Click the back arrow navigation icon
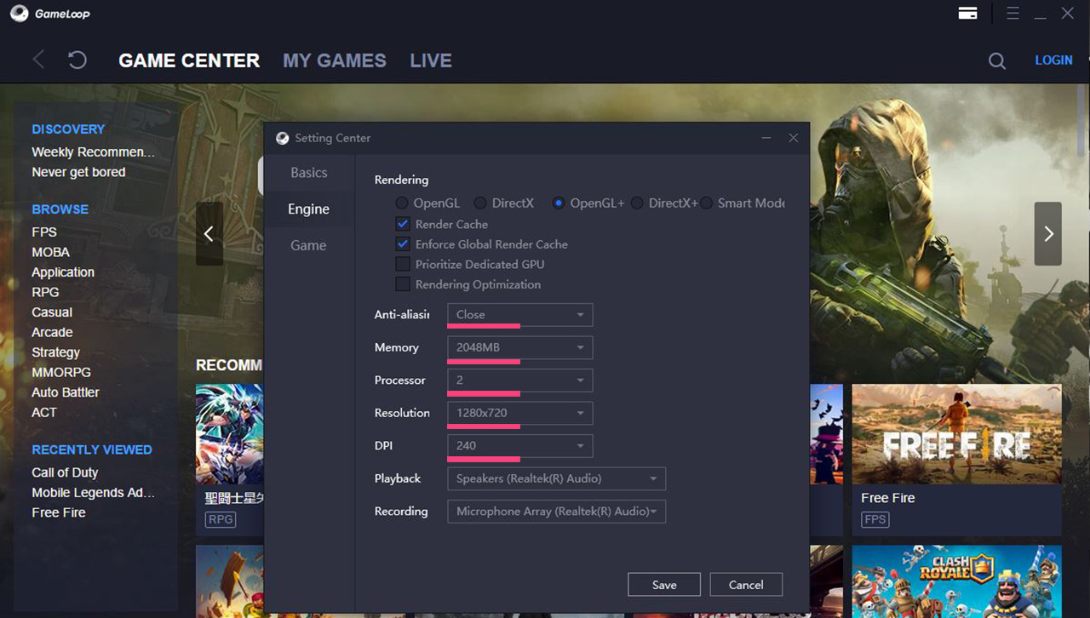 [38, 60]
